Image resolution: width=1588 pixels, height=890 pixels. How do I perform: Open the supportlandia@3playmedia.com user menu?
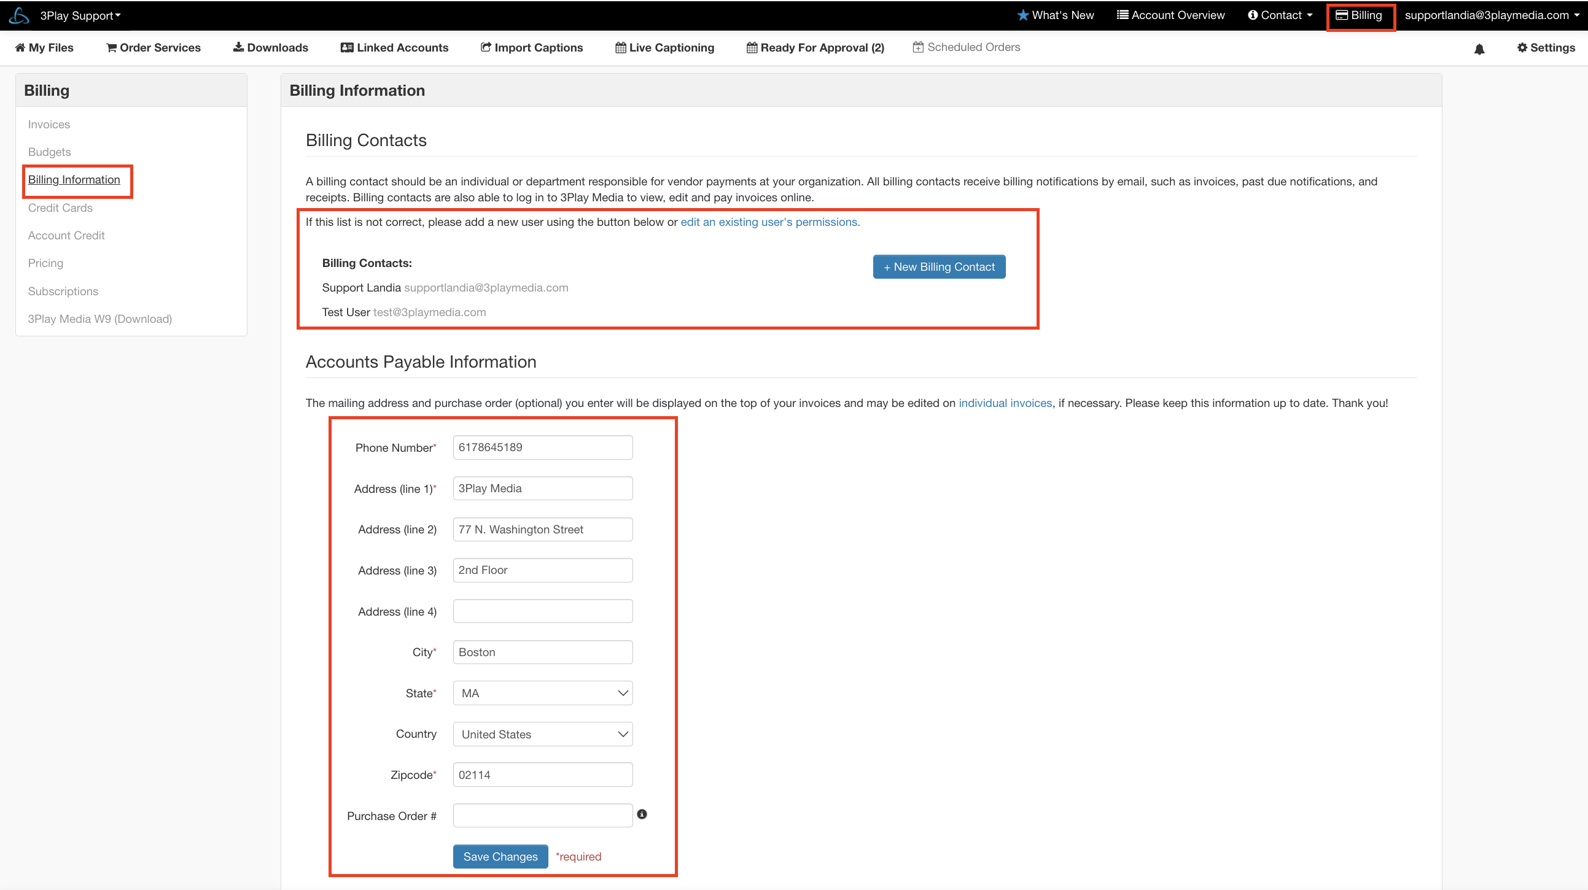tap(1492, 15)
